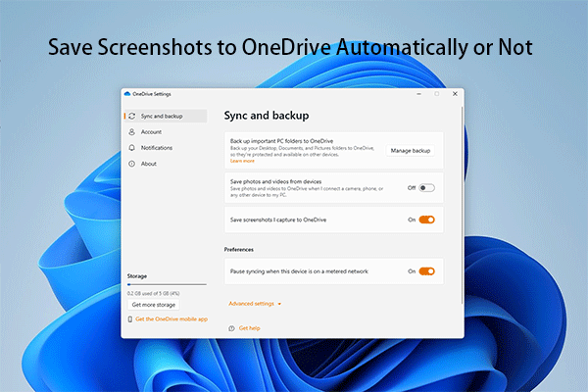Click the phone icon beside mobile app link
Image resolution: width=588 pixels, height=392 pixels.
[x=130, y=319]
